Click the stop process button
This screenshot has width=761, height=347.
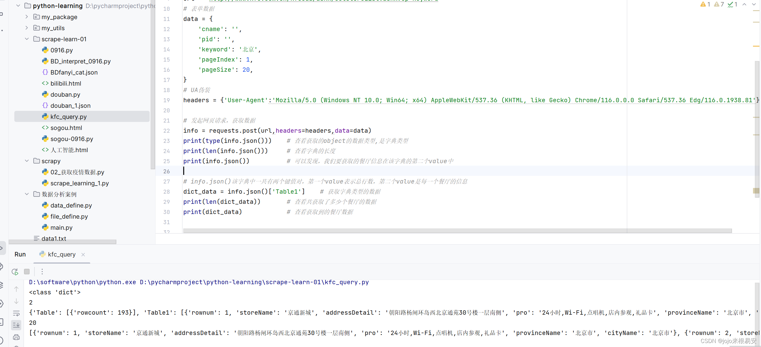pos(27,272)
